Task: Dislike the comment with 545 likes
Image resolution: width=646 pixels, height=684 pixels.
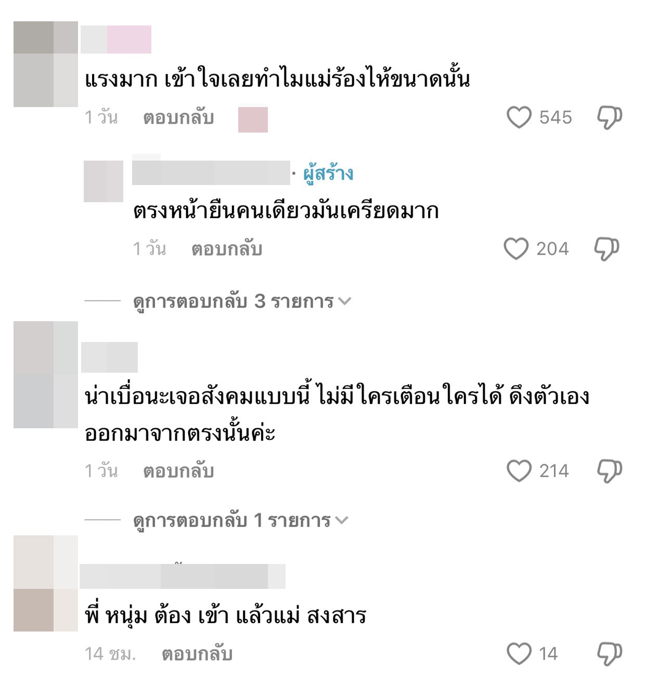Action: [610, 117]
